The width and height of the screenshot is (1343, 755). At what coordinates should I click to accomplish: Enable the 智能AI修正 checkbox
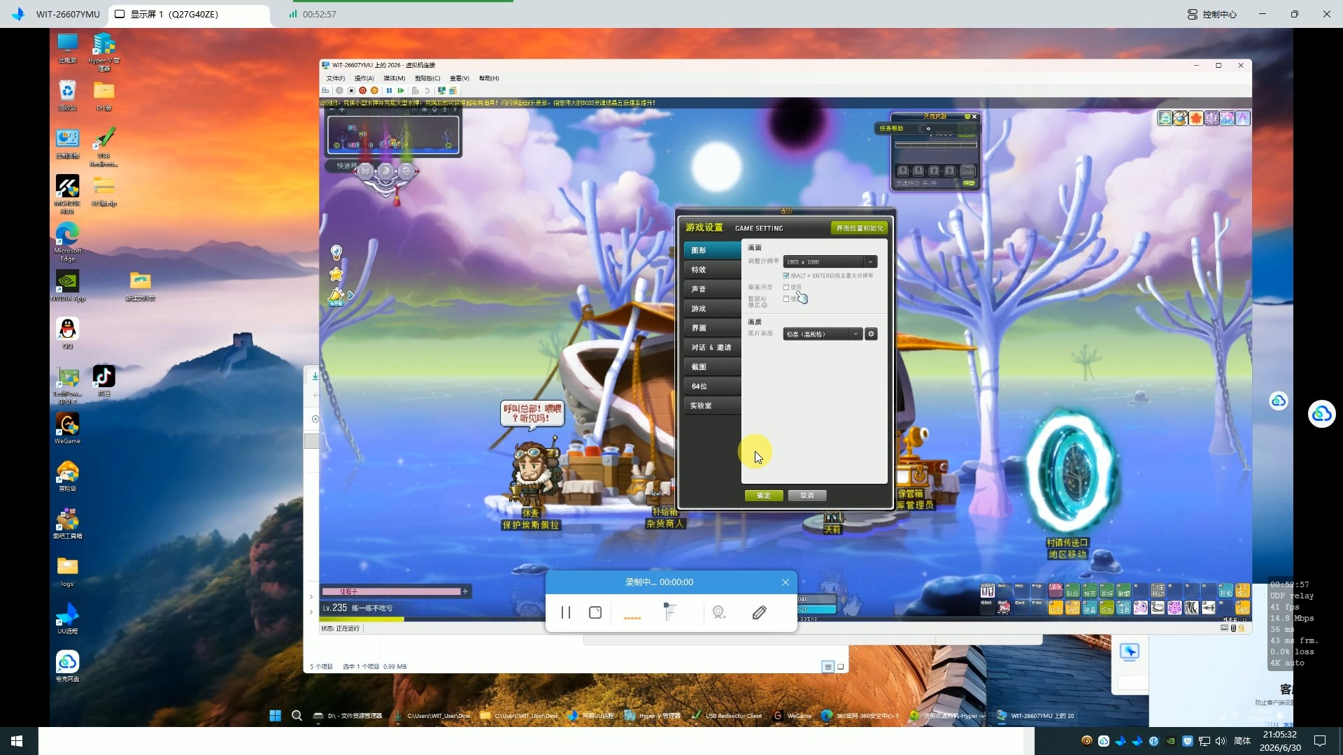click(x=786, y=299)
